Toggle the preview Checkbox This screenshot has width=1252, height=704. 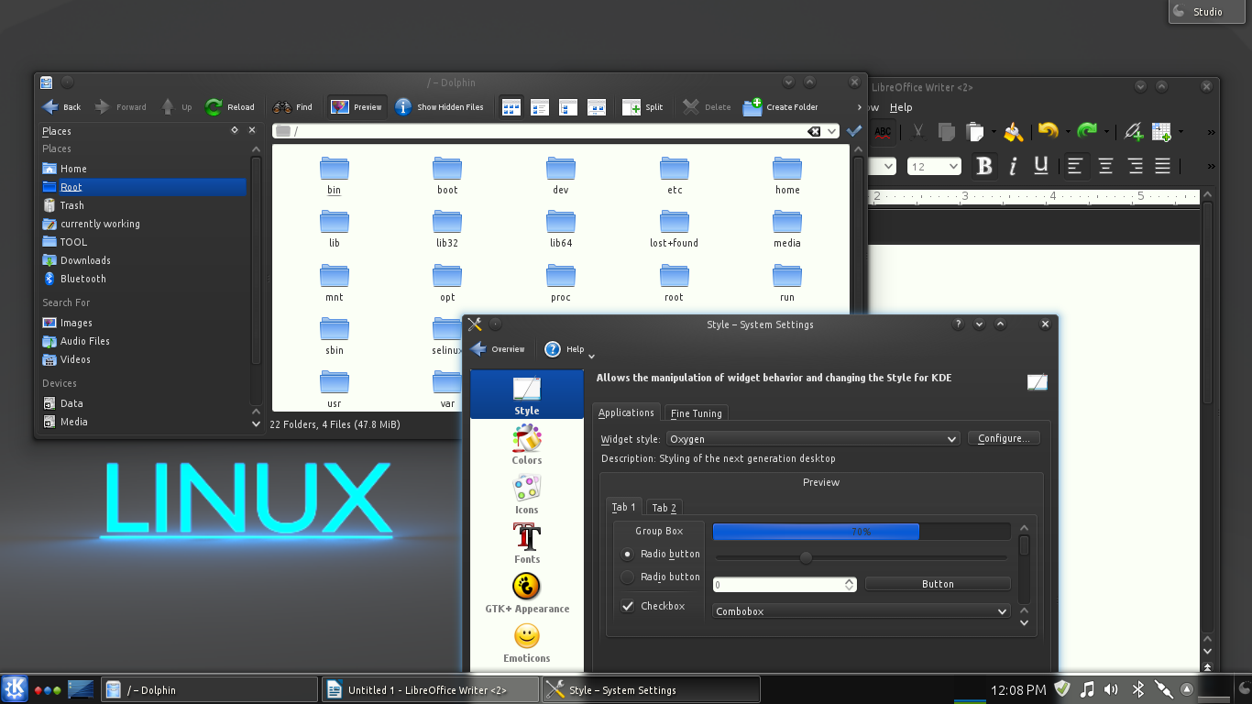(x=653, y=606)
